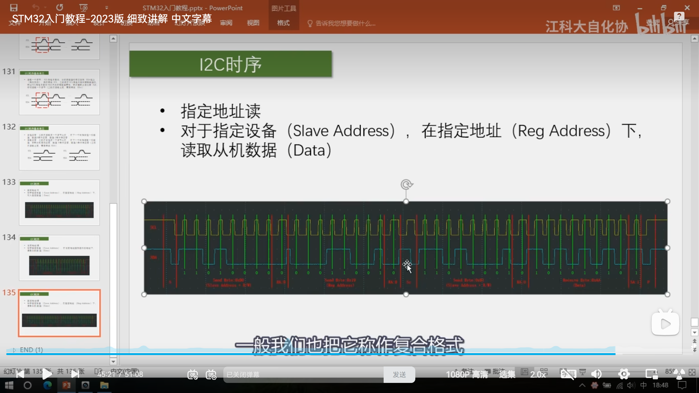Open the 选集 episode list
The width and height of the screenshot is (699, 393).
point(507,374)
